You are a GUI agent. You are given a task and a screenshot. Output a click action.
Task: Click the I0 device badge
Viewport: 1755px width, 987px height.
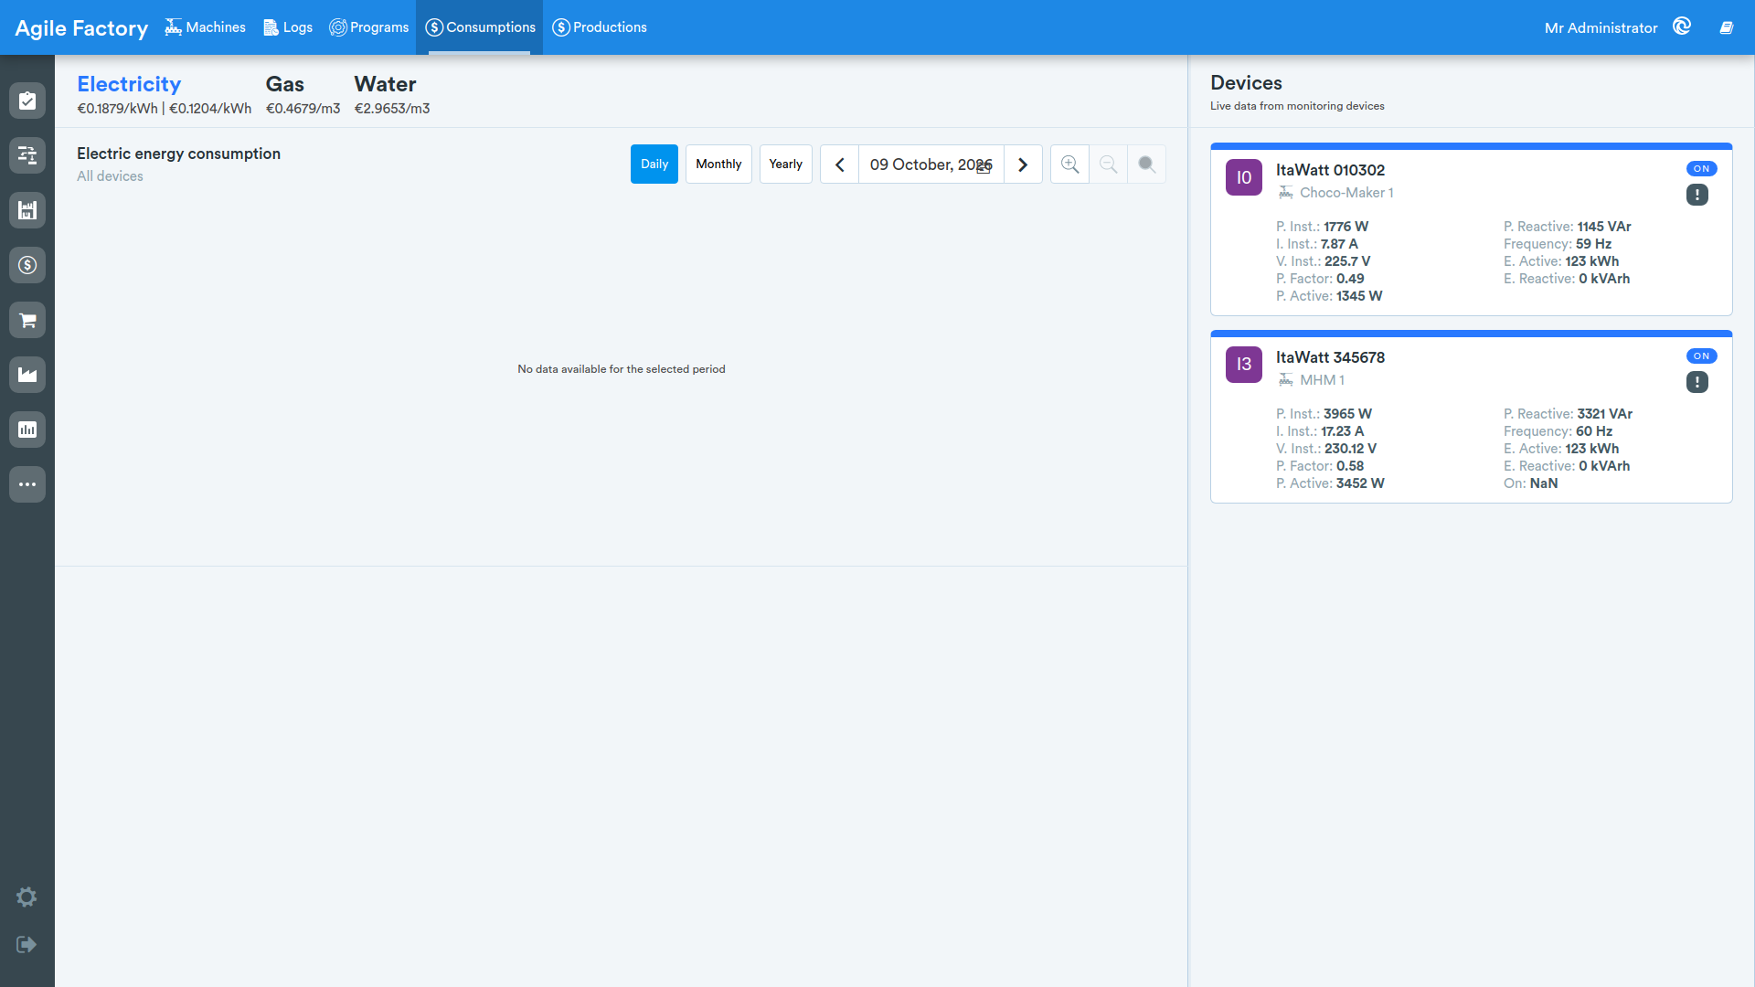[1243, 177]
